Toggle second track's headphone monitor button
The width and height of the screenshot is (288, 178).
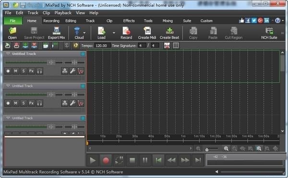click(x=39, y=103)
